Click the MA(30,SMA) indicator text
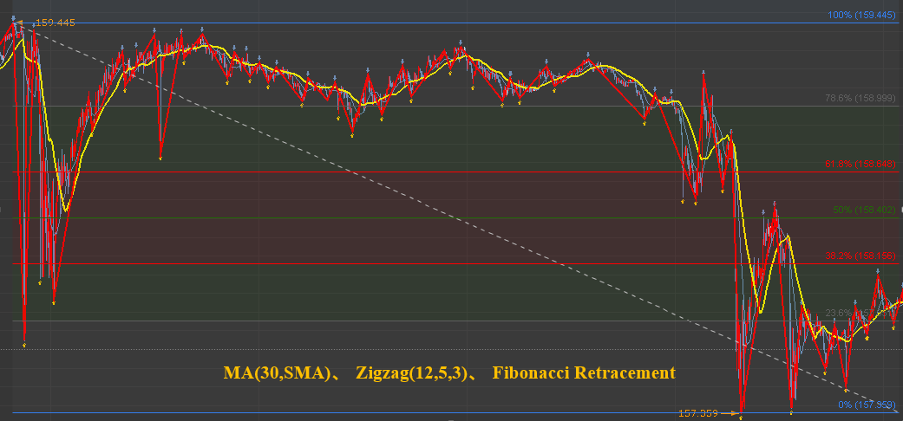The width and height of the screenshot is (903, 421). pyautogui.click(x=277, y=373)
